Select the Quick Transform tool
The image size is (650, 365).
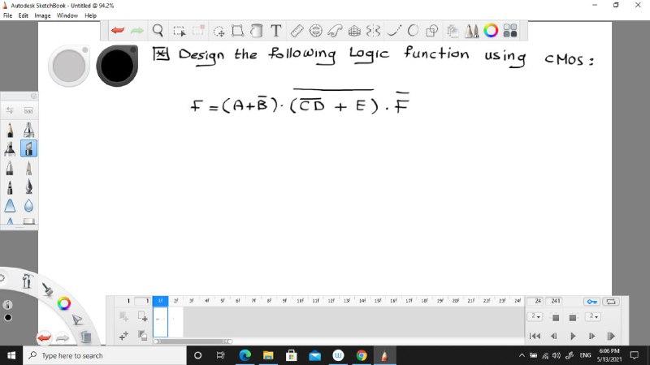219,31
